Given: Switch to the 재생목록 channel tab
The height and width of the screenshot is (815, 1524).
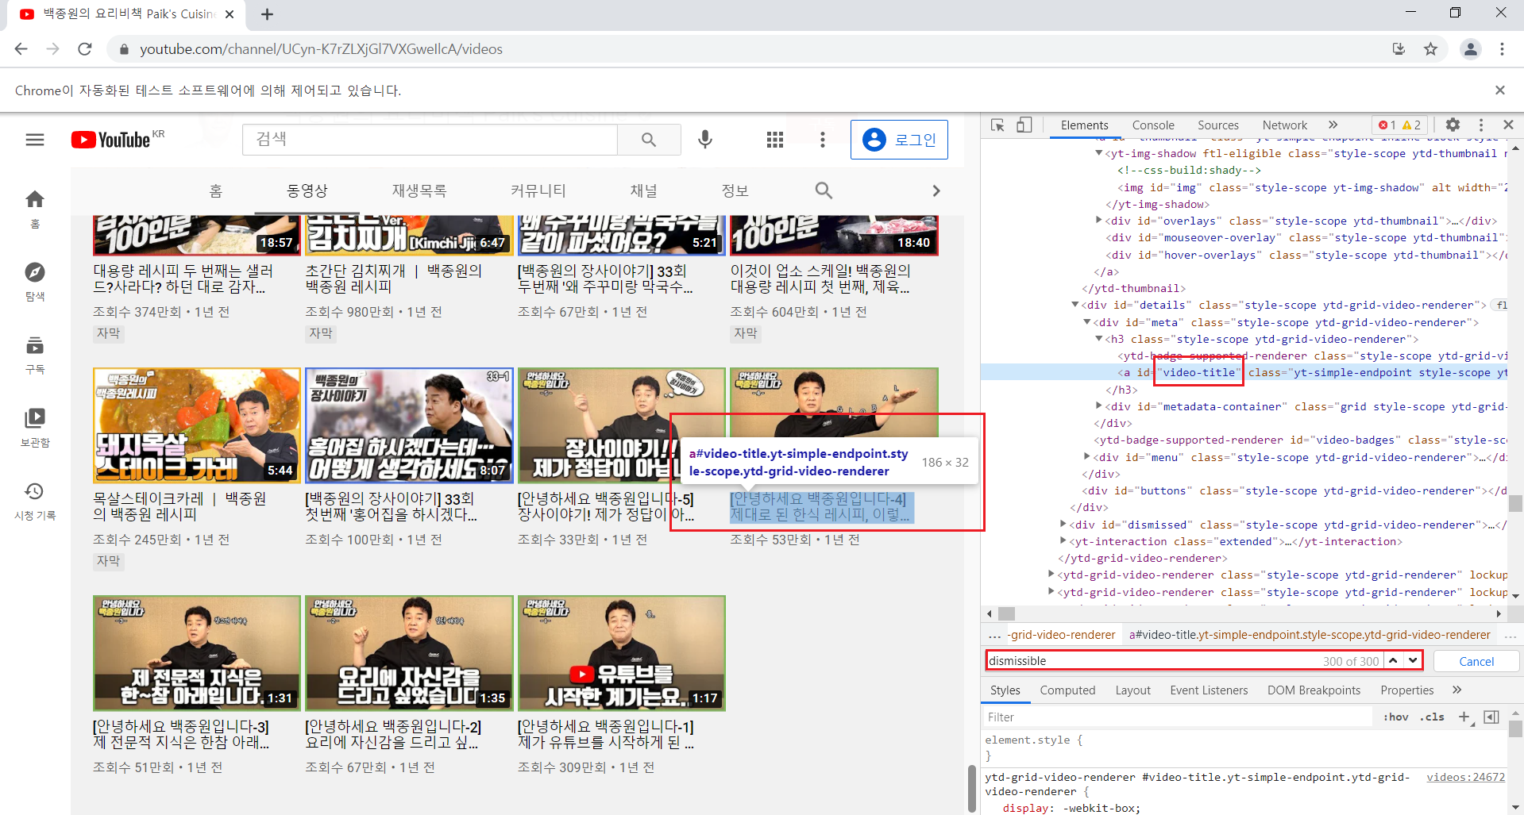Looking at the screenshot, I should pos(419,190).
